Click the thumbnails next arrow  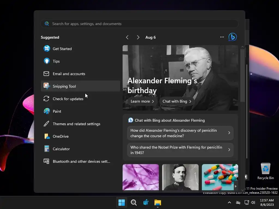pos(236,186)
